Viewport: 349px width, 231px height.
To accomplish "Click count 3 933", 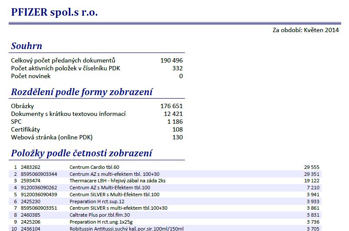I will 313,201.
